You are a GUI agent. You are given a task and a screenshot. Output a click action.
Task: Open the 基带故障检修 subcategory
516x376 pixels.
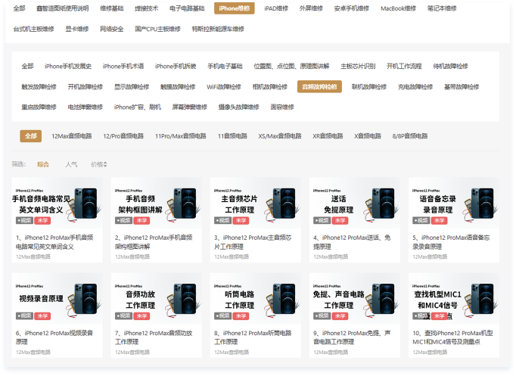[x=462, y=87]
